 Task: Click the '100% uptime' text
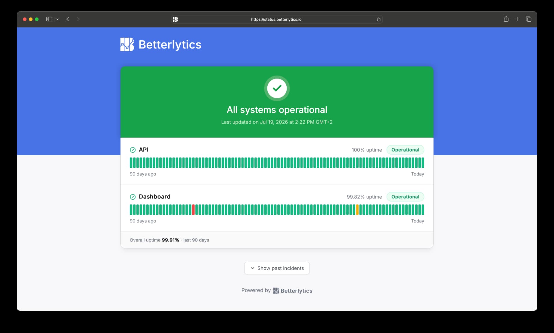point(367,150)
